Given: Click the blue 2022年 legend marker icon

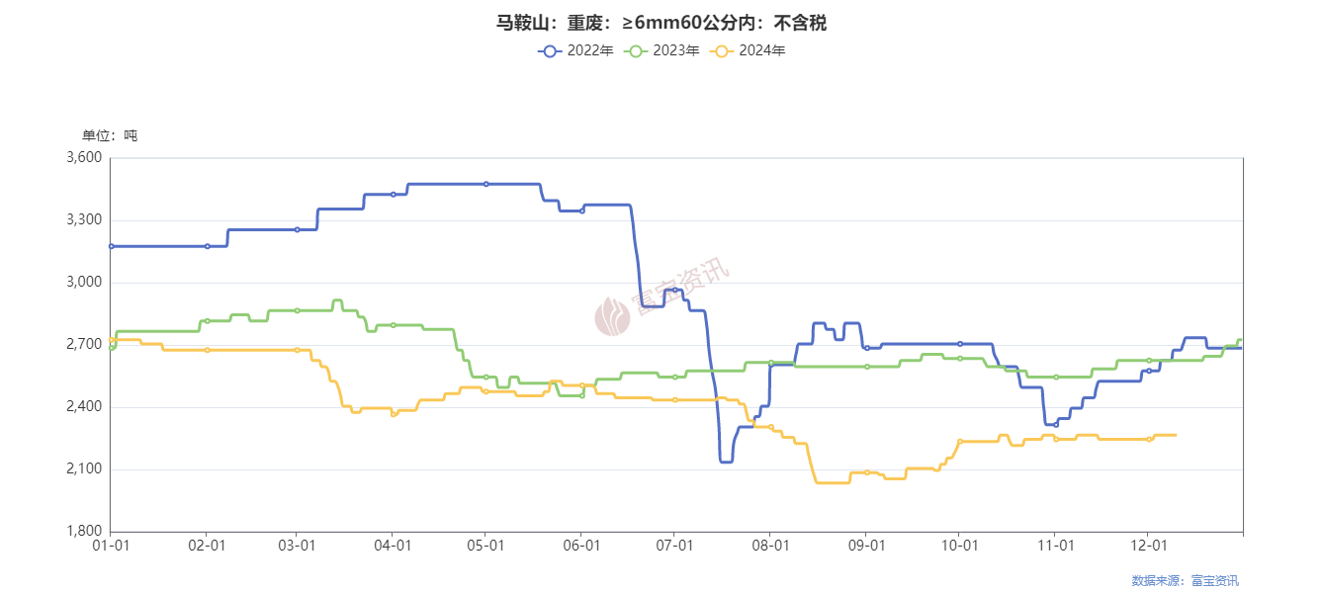Looking at the screenshot, I should pos(550,50).
